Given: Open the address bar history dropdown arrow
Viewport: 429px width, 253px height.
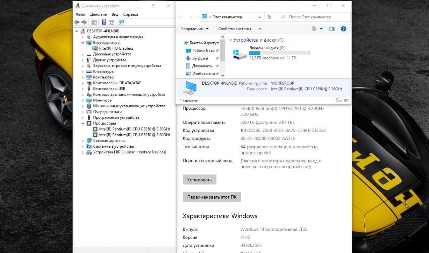Looking at the screenshot, I should point(260,17).
